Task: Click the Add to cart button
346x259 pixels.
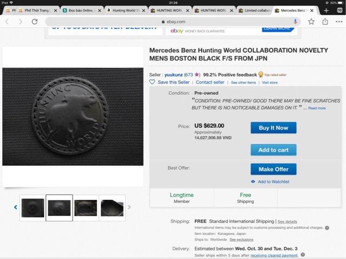Action: pyautogui.click(x=273, y=150)
